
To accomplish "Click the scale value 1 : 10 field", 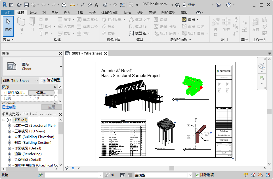I will (41, 98).
